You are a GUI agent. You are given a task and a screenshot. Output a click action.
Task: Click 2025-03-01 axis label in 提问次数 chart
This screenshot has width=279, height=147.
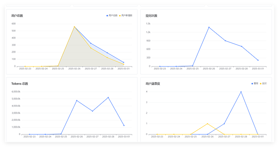pyautogui.click(x=258, y=69)
